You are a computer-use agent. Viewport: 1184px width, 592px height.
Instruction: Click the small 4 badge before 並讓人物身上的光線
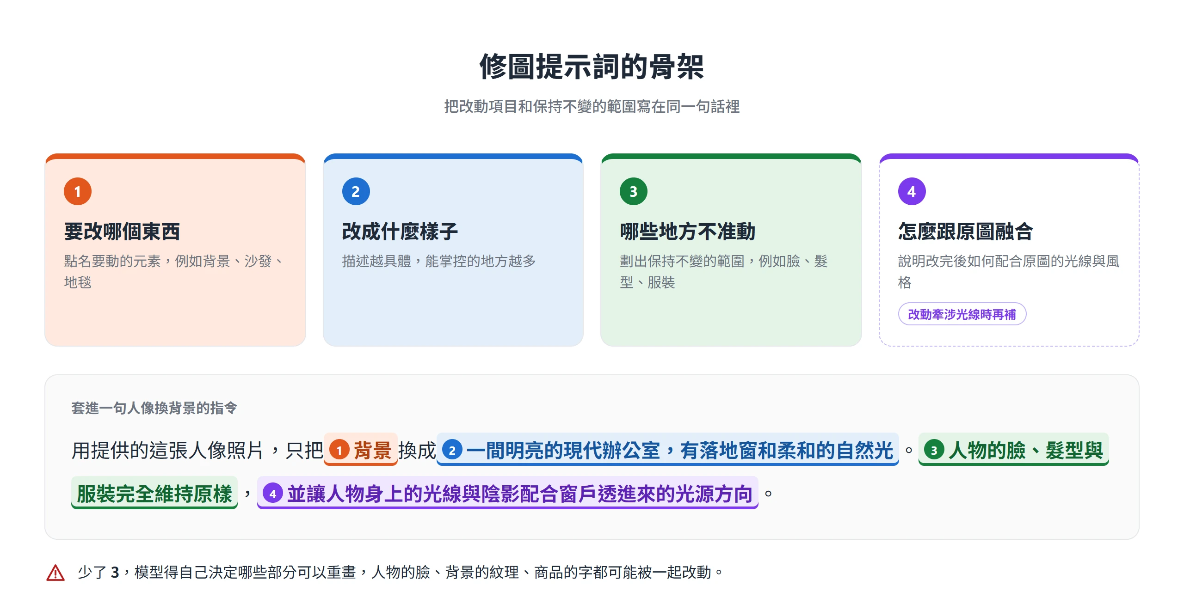point(272,494)
